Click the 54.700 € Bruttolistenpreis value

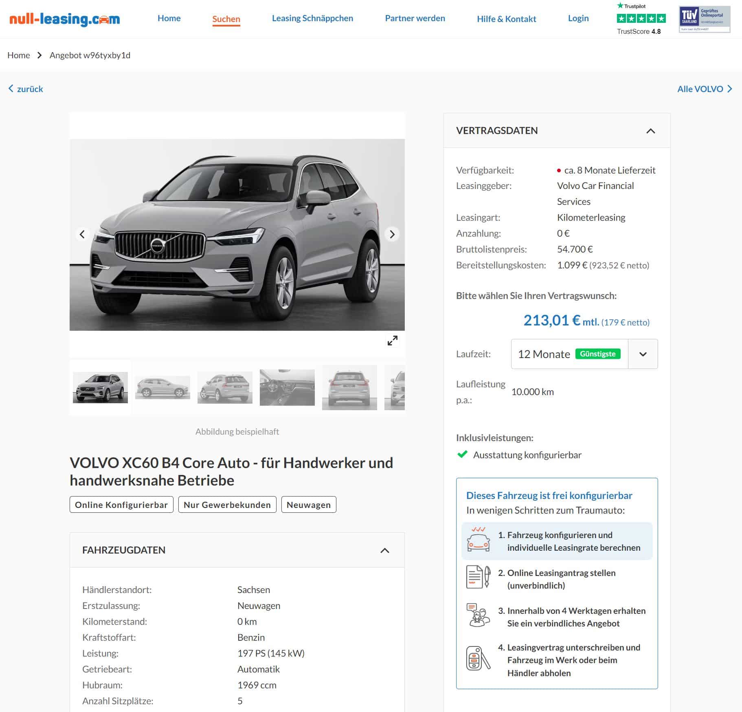click(575, 249)
